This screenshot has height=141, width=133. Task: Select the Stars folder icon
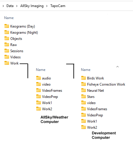click(84, 96)
